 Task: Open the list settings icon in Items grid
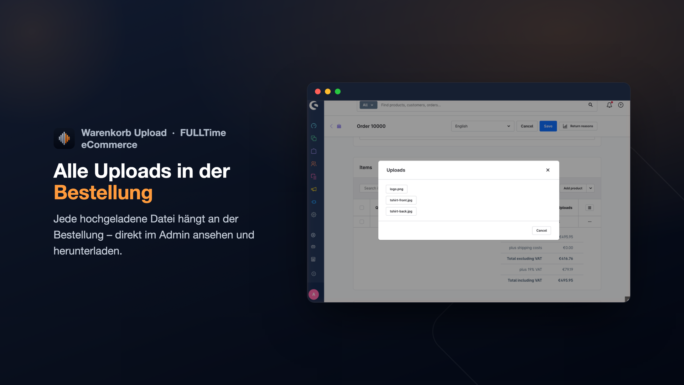point(590,208)
